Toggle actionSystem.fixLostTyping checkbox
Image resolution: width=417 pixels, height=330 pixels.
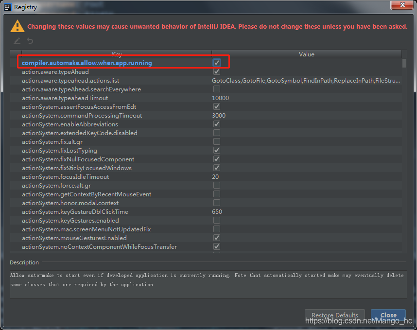217,150
